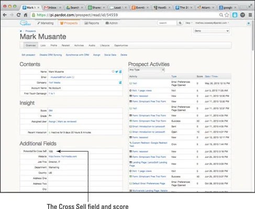The width and height of the screenshot is (255, 209).
Task: Switch to the Lifecycle tab
Action: point(105,45)
